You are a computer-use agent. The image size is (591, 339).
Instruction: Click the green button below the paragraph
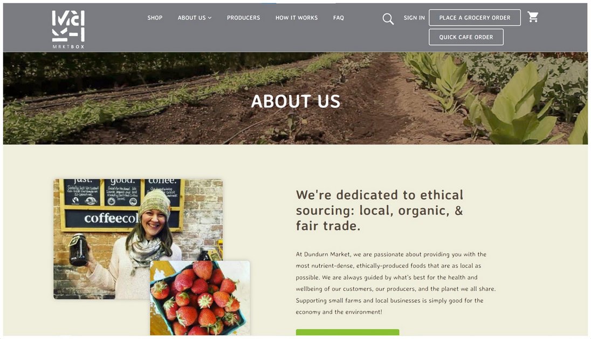pyautogui.click(x=347, y=332)
